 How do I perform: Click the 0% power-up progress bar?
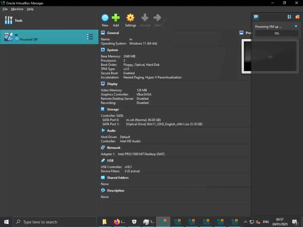[276, 33]
